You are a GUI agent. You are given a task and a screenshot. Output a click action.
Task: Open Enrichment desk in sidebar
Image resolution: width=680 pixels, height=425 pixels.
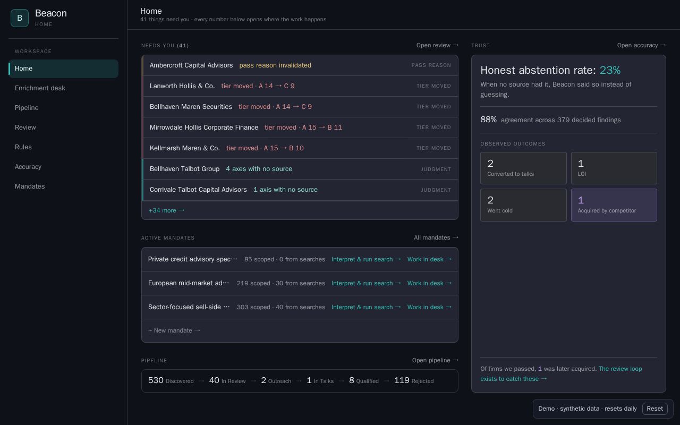click(63, 88)
